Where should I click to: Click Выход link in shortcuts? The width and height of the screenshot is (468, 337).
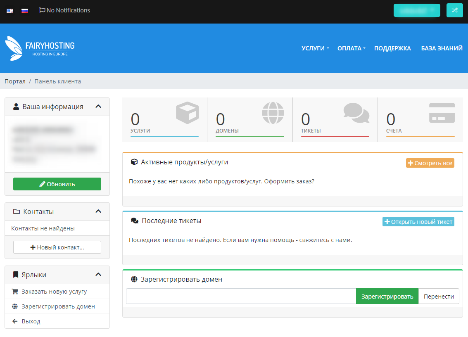31,321
